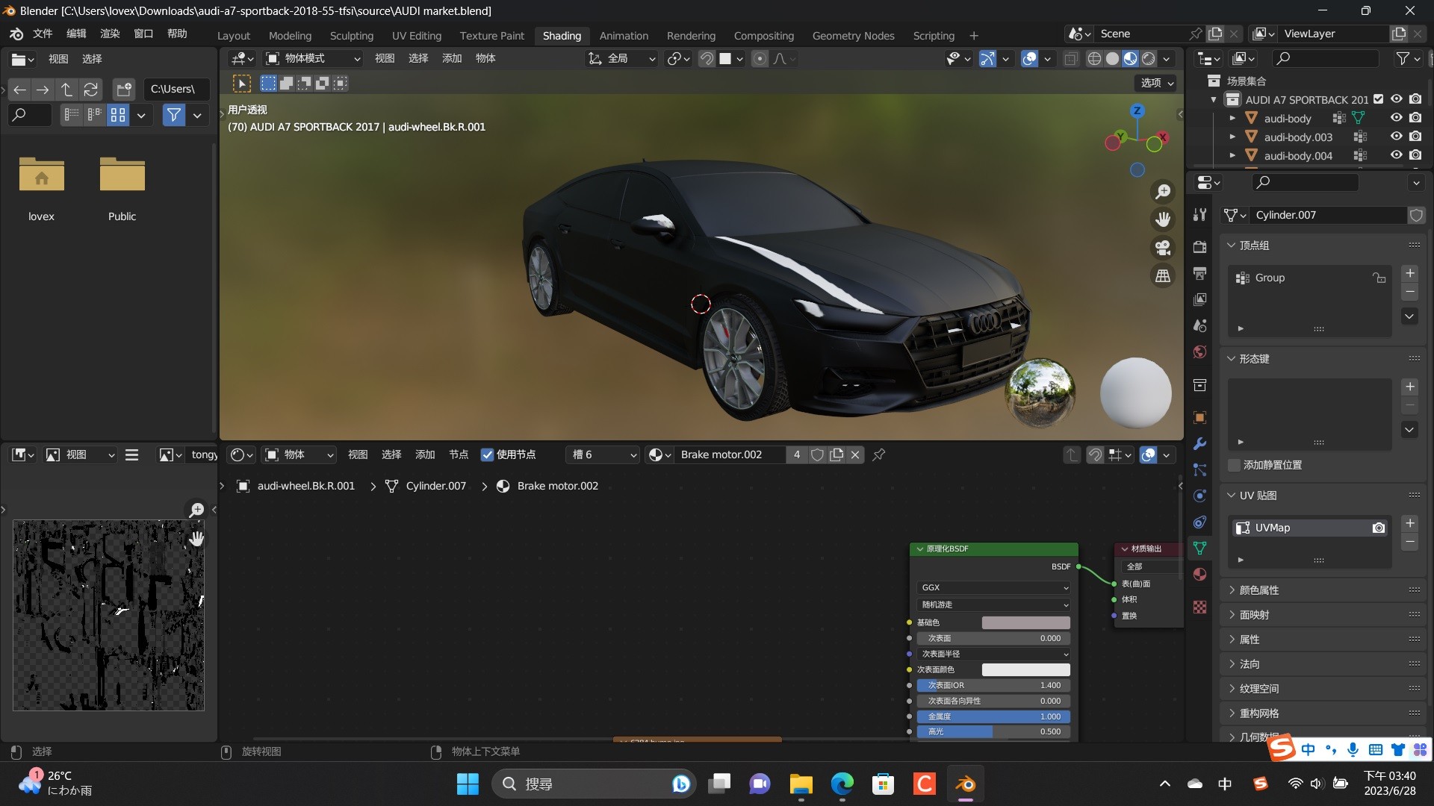Toggle camera view gizmo in viewport
The height and width of the screenshot is (806, 1434).
1163,248
